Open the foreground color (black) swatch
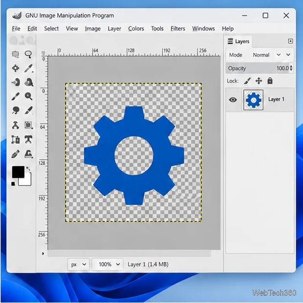This screenshot has width=303, height=303. pyautogui.click(x=18, y=172)
